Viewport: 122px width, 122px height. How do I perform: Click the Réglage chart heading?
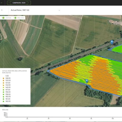(5, 110)
